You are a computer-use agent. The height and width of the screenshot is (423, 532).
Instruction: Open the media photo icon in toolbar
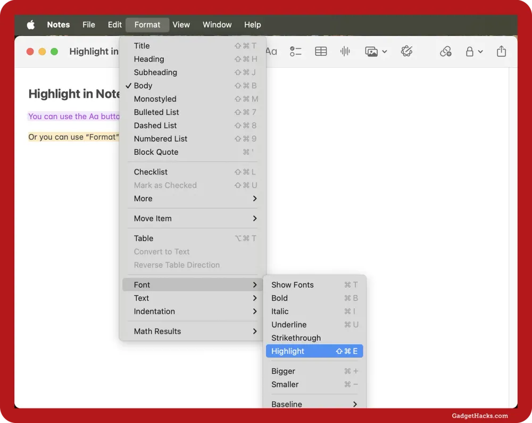coord(371,52)
